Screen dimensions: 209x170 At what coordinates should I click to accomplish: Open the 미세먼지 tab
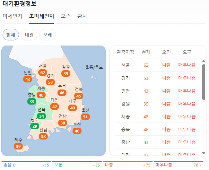tap(12, 16)
